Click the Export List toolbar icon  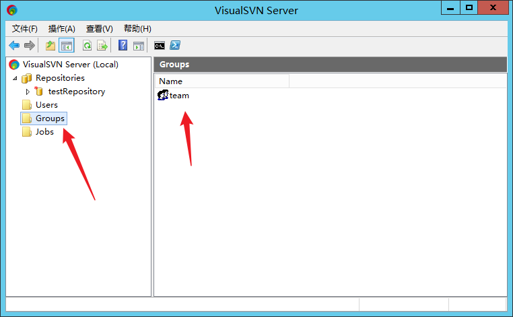pos(102,46)
